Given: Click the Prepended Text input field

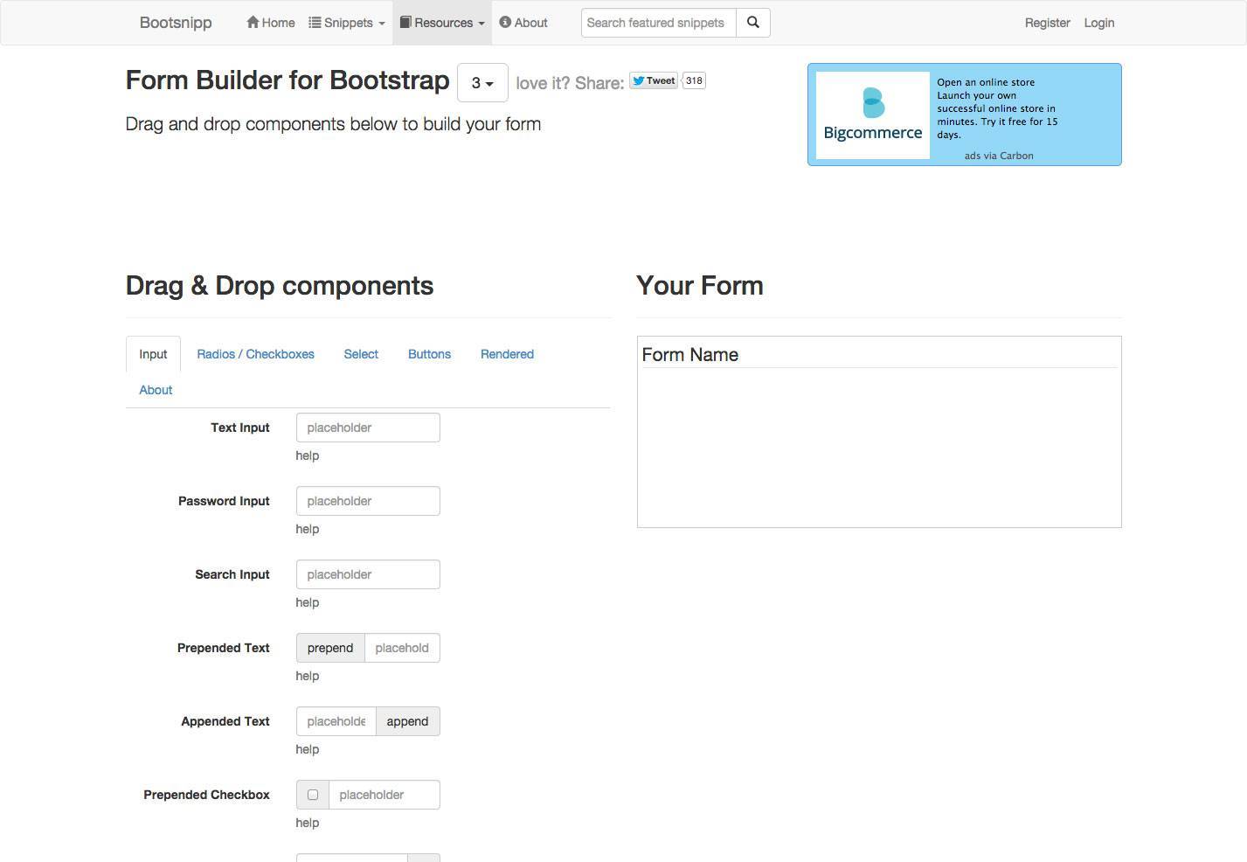Looking at the screenshot, I should pos(402,648).
